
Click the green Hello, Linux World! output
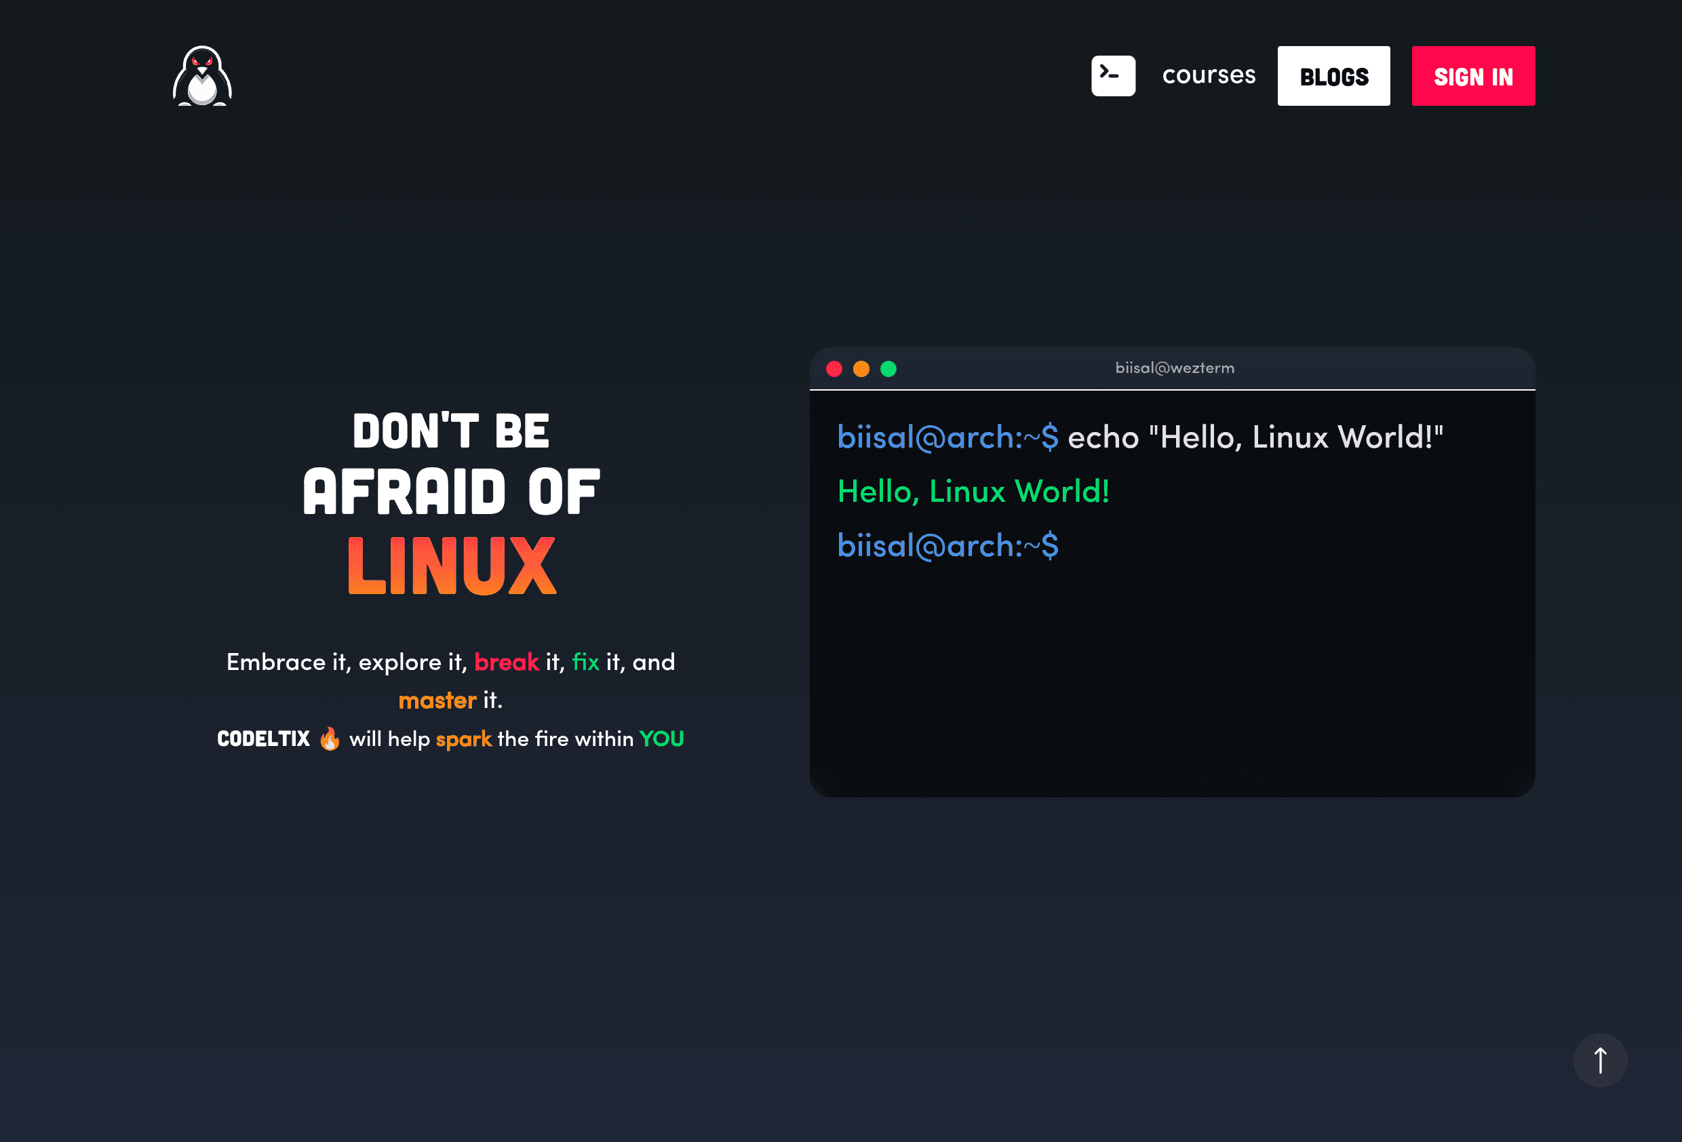973,492
